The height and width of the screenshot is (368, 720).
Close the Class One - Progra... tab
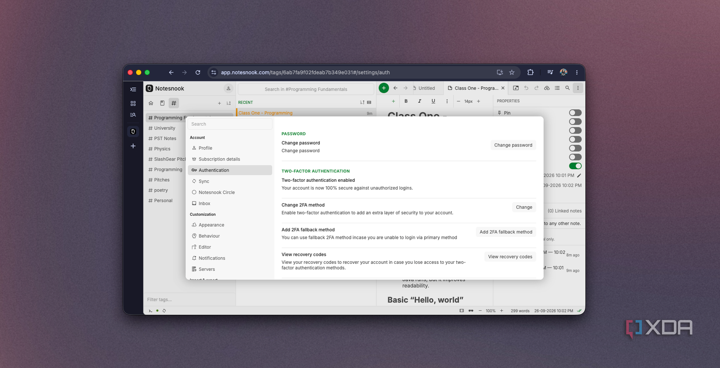[x=503, y=88]
